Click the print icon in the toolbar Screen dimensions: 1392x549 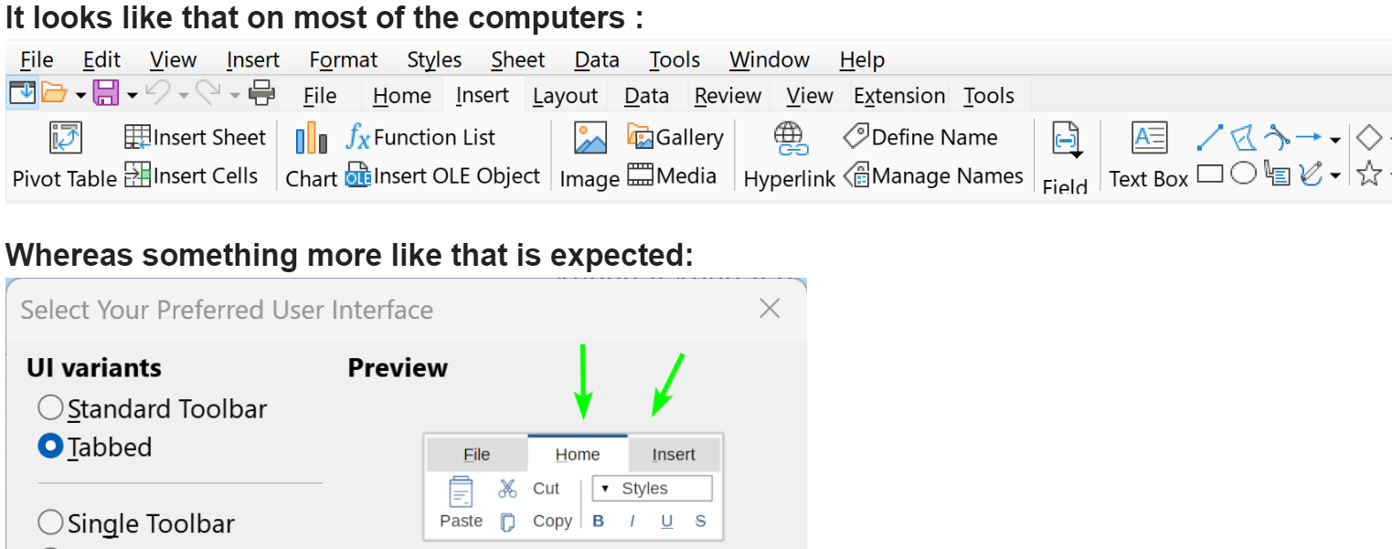(x=262, y=92)
